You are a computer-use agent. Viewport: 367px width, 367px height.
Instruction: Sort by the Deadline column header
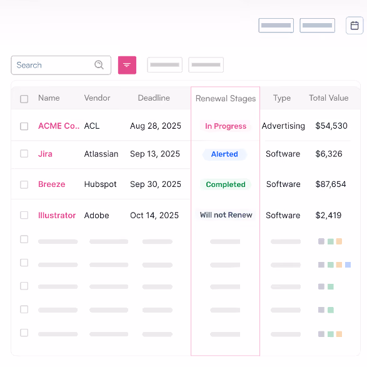pyautogui.click(x=154, y=98)
